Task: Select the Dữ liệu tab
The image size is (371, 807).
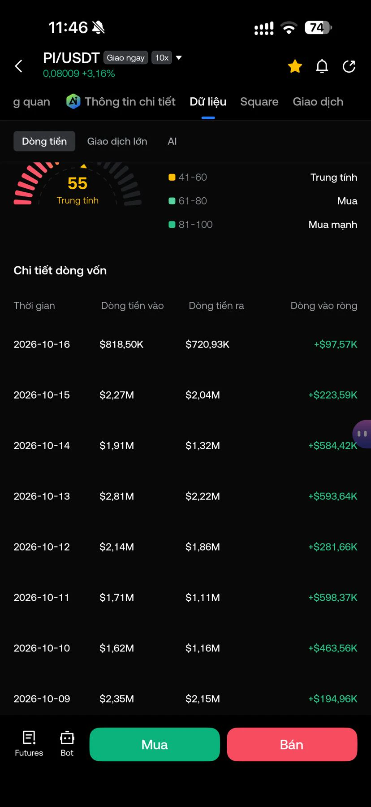Action: pos(208,102)
